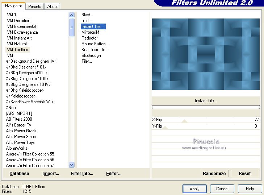
Task: Click the filter preview image
Action: [x=206, y=54]
